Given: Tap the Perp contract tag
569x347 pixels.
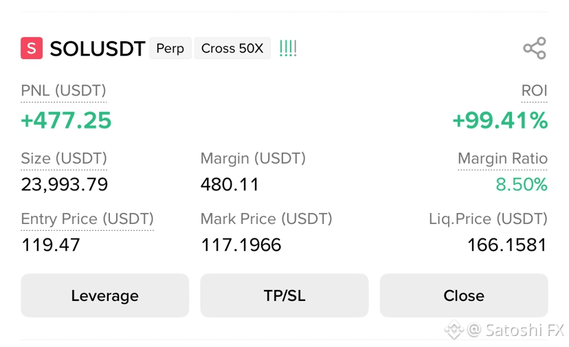Looking at the screenshot, I should coord(170,48).
